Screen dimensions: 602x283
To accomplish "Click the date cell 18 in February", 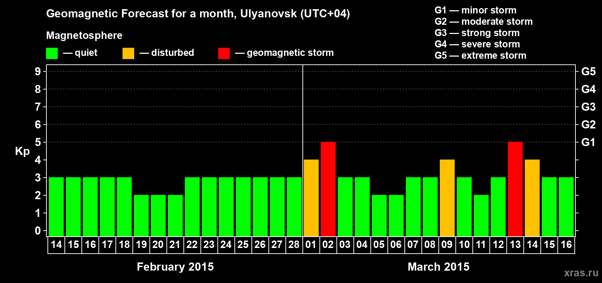I will (124, 245).
